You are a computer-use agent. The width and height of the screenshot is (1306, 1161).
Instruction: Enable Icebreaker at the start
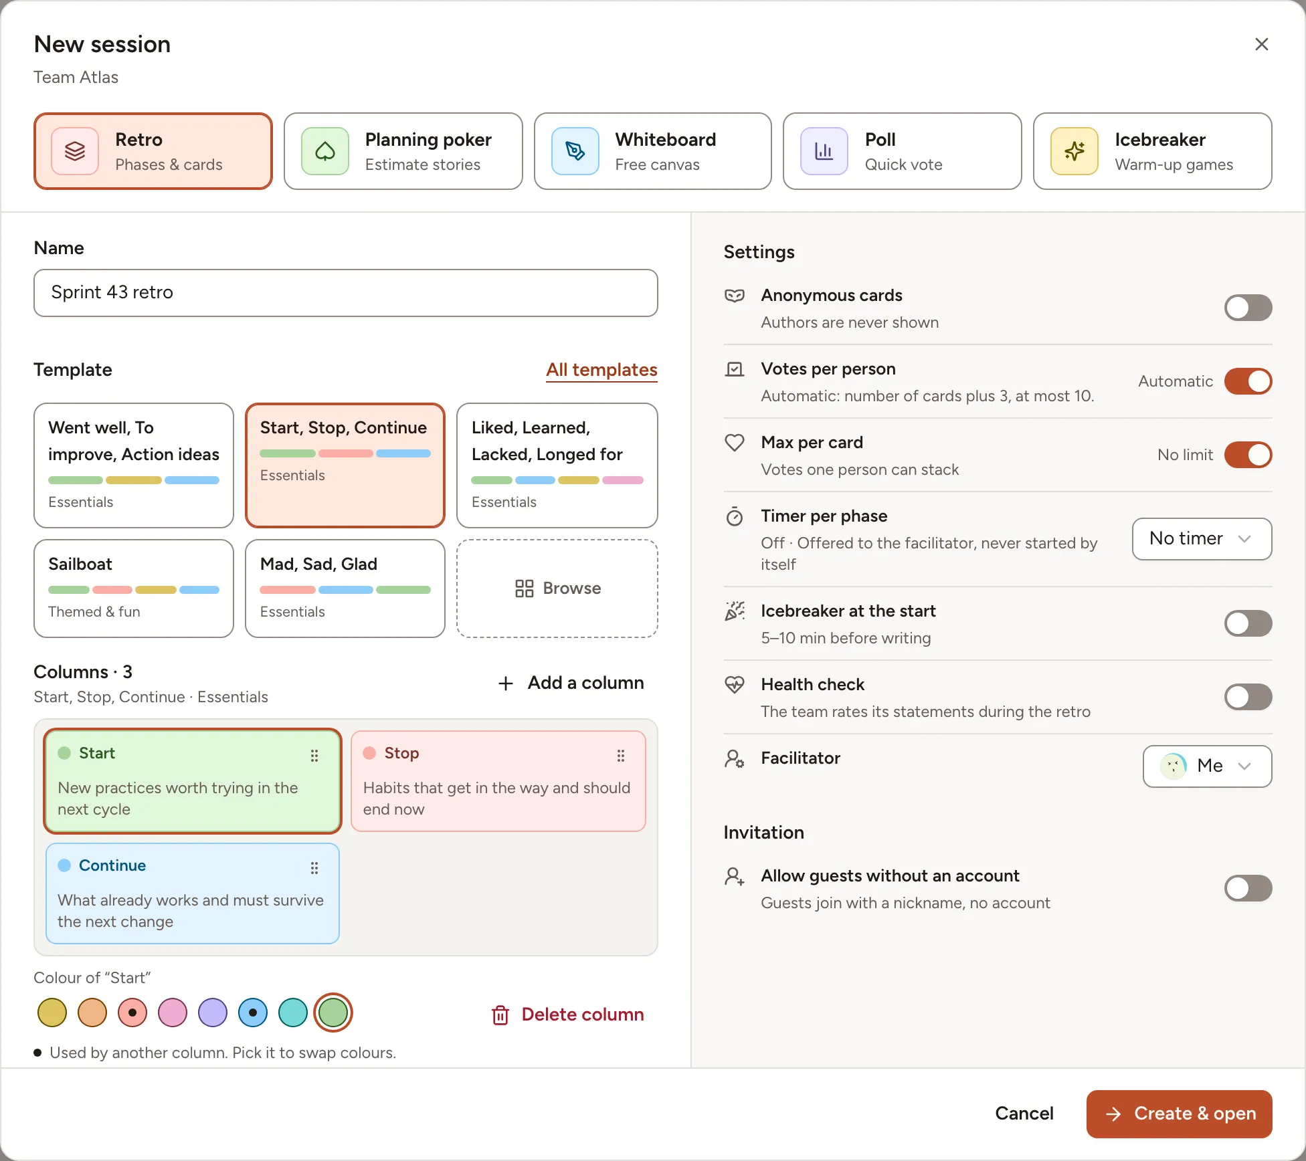tap(1248, 623)
